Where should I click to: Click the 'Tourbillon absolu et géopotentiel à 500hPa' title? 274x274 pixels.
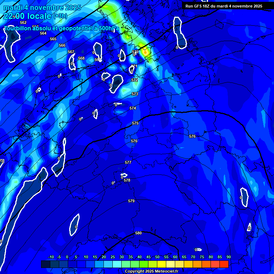61,28
